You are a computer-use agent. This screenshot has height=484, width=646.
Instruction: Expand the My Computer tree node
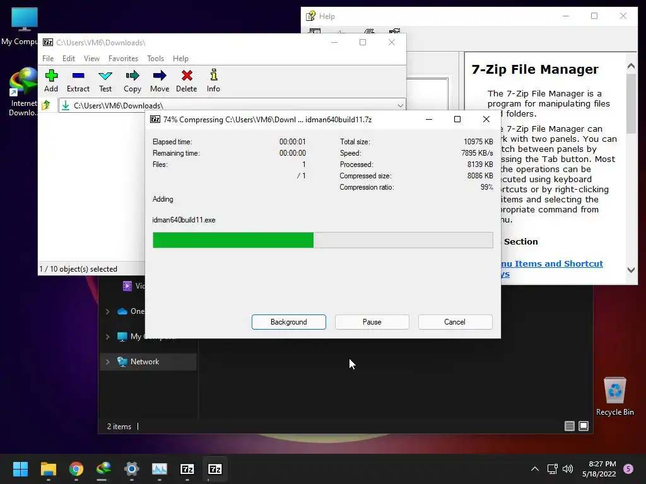click(x=107, y=337)
